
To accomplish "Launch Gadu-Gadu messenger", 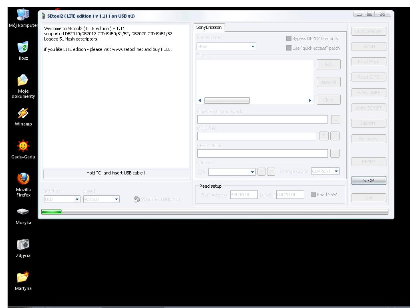I will click(23, 145).
